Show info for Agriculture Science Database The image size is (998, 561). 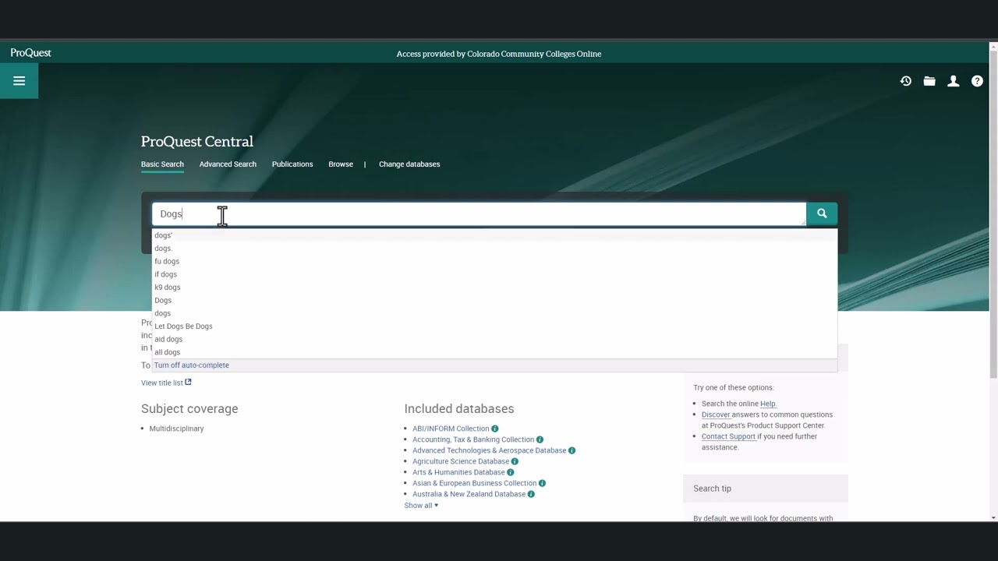tap(515, 461)
